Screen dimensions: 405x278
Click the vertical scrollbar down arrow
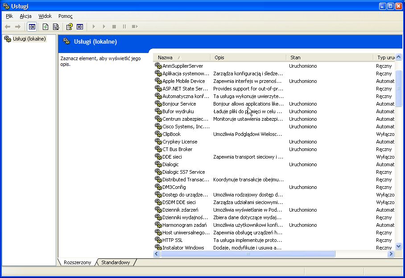pos(399,246)
